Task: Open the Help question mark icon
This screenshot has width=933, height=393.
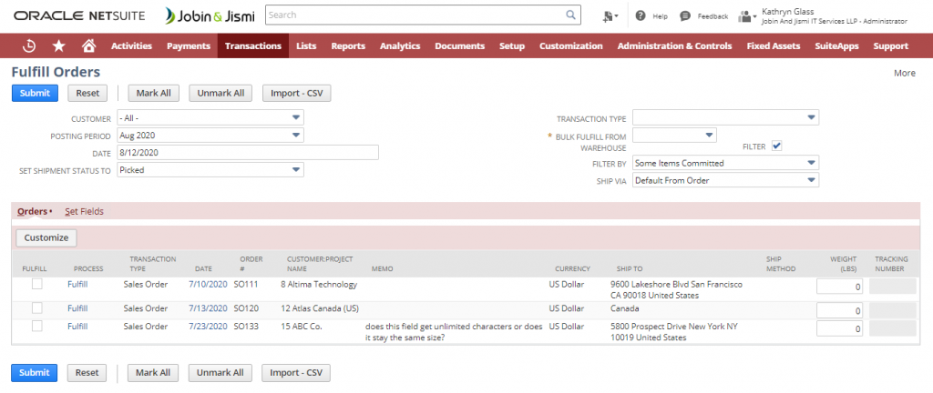Action: pos(641,16)
